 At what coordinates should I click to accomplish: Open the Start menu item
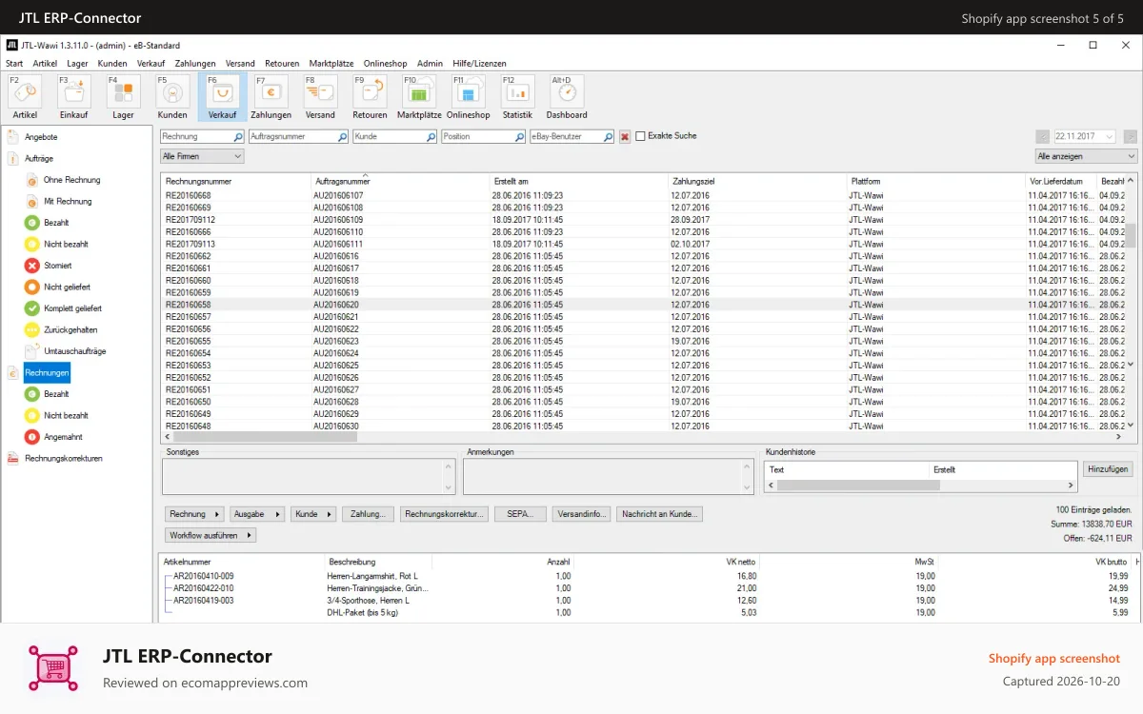pyautogui.click(x=14, y=63)
